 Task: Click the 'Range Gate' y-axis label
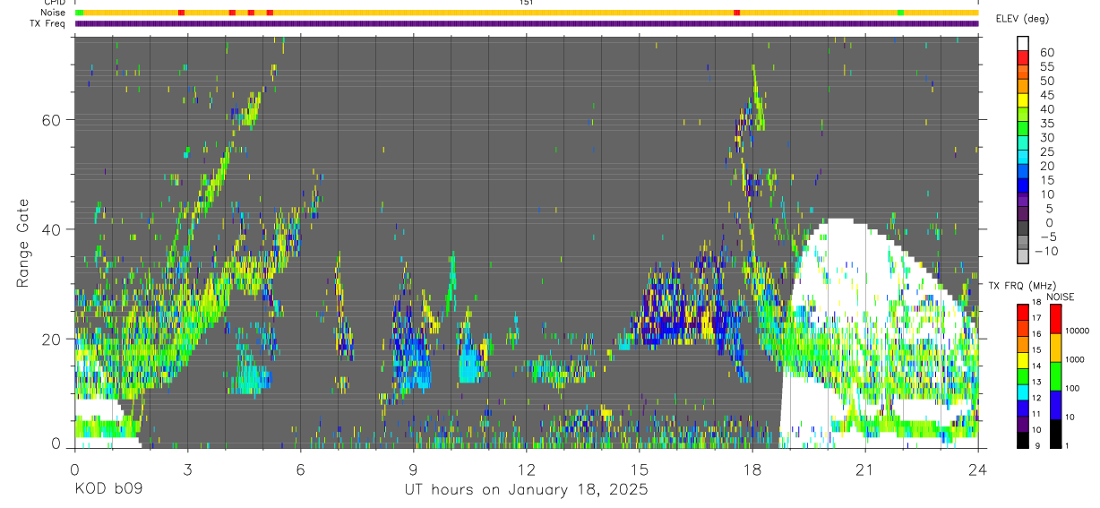coord(24,244)
